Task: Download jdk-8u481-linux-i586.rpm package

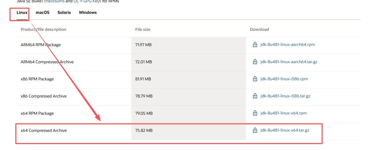Action: [284, 79]
